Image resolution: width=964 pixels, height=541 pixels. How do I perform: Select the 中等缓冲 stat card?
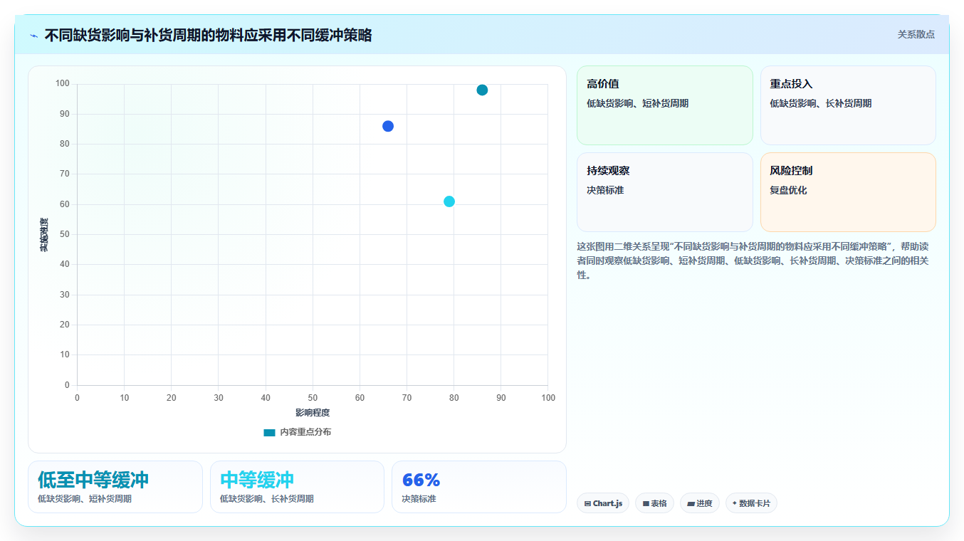point(297,487)
